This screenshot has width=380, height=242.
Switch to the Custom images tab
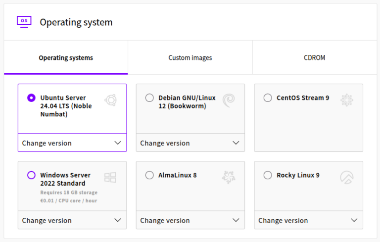(190, 58)
